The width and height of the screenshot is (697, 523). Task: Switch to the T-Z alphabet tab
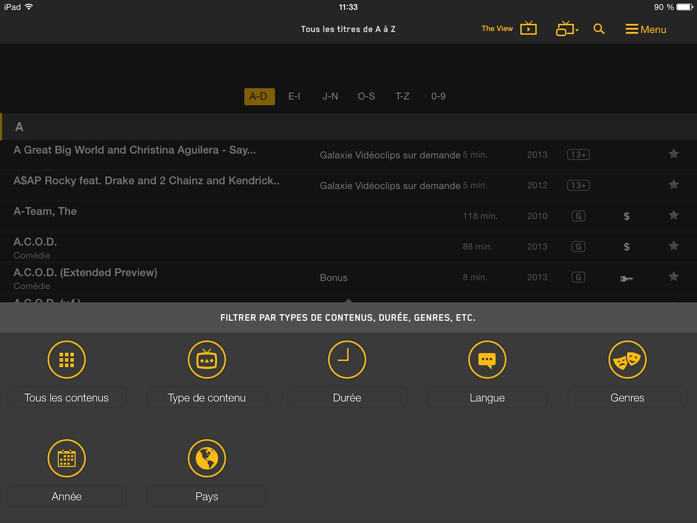[402, 96]
